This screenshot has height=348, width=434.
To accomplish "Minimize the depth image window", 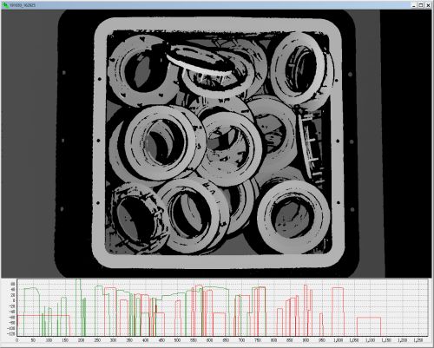I will 414,5.
